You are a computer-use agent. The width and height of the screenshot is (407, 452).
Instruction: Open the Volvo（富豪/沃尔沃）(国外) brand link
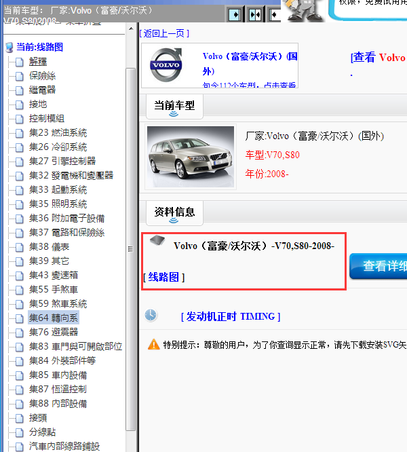250,64
